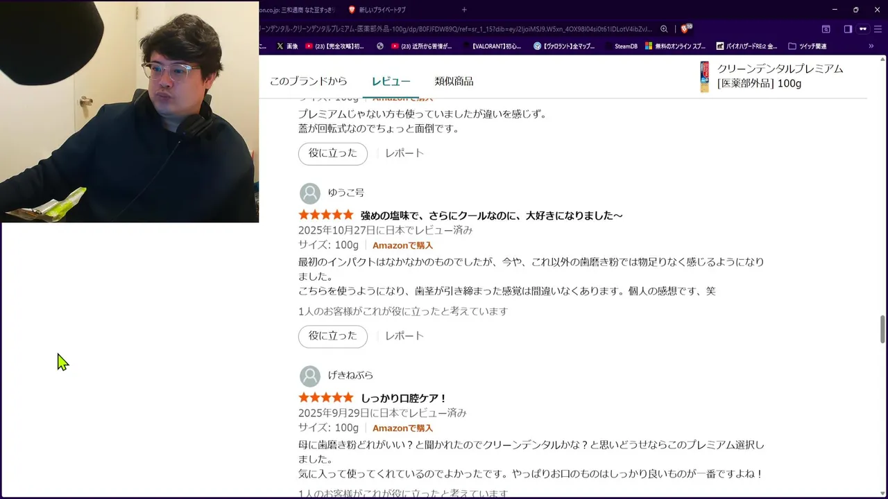Open the 【VALORANT】初心 bookmark
888x499 pixels.
pos(490,46)
